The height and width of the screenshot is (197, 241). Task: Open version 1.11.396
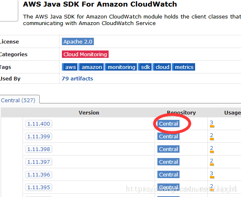pos(39,174)
